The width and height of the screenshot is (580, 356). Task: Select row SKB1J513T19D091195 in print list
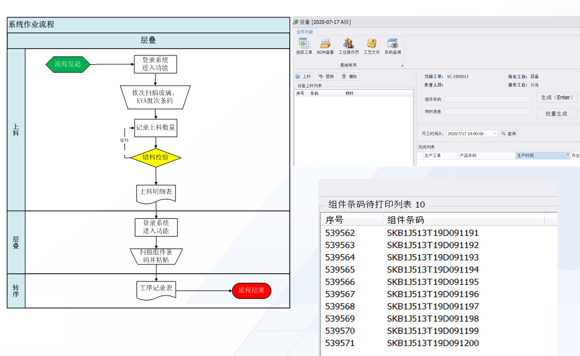(433, 282)
